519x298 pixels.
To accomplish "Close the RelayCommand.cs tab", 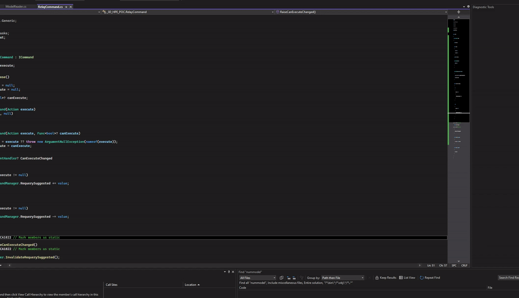I will coord(71,7).
